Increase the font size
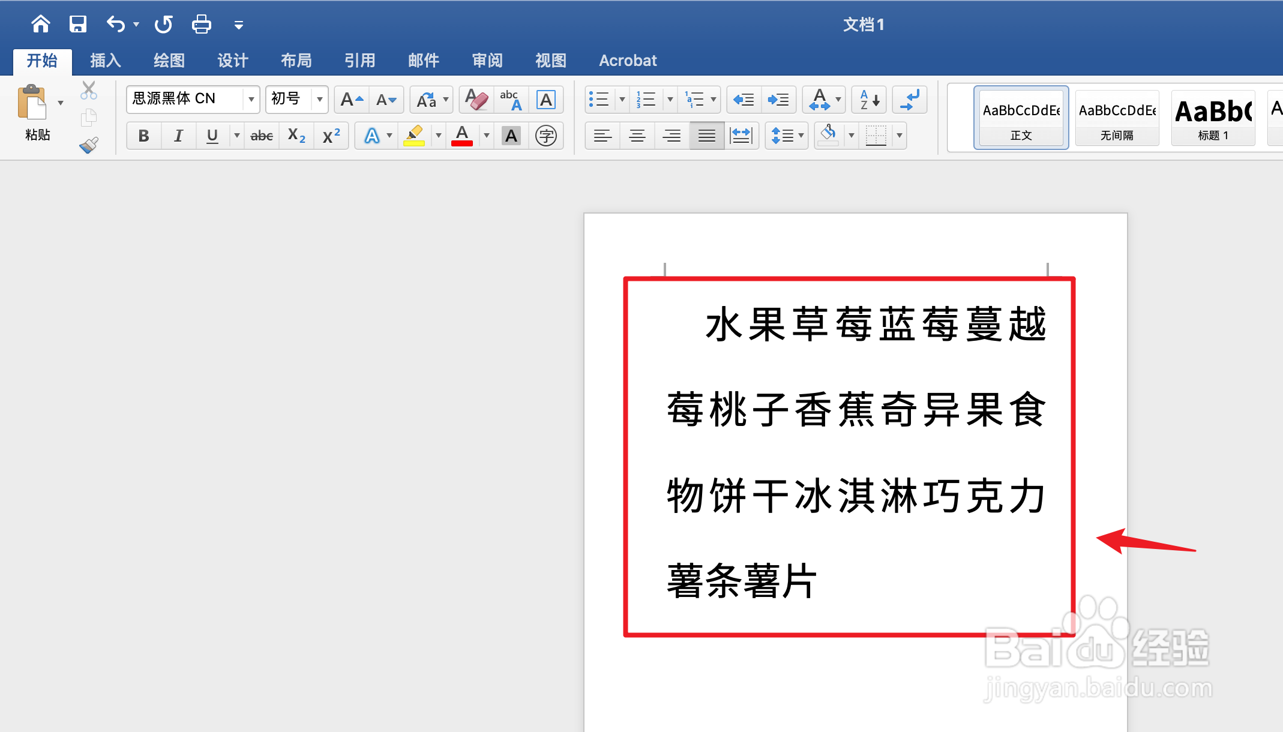Image resolution: width=1283 pixels, height=732 pixels. (352, 100)
